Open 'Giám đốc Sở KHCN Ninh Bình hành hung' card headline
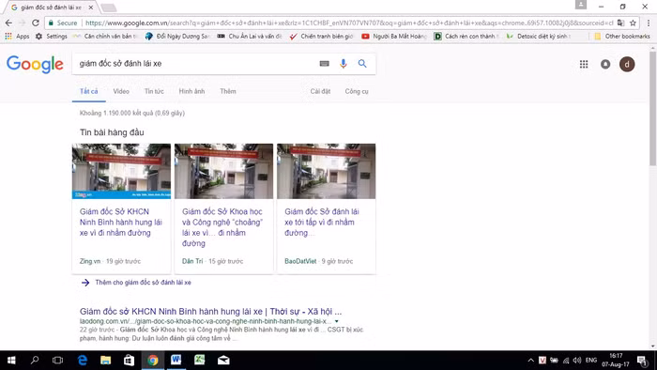Image resolution: width=657 pixels, height=370 pixels. coord(121,222)
